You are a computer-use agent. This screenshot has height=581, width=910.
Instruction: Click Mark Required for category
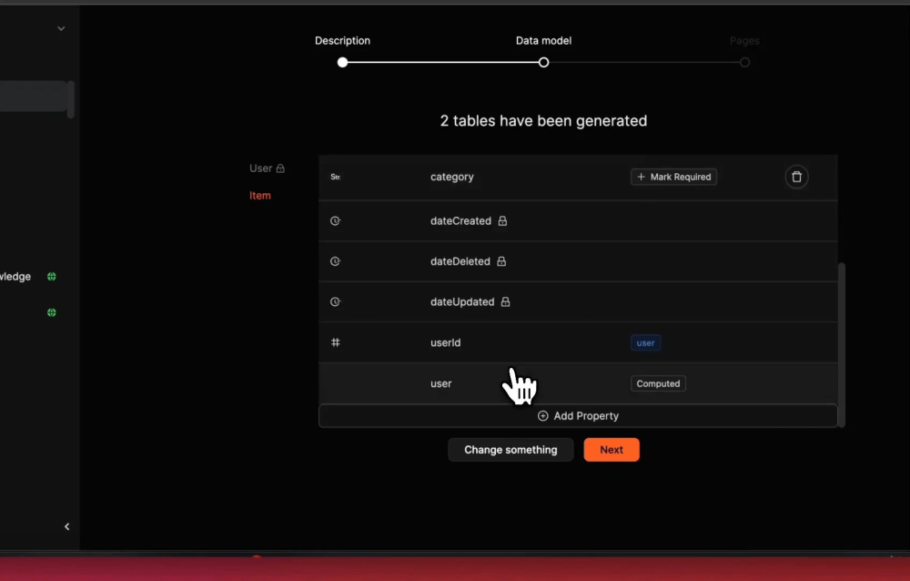point(673,177)
